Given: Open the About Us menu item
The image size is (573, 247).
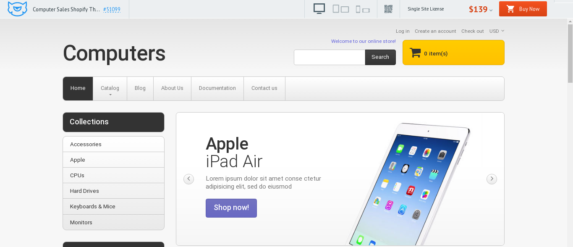Looking at the screenshot, I should click(x=172, y=89).
